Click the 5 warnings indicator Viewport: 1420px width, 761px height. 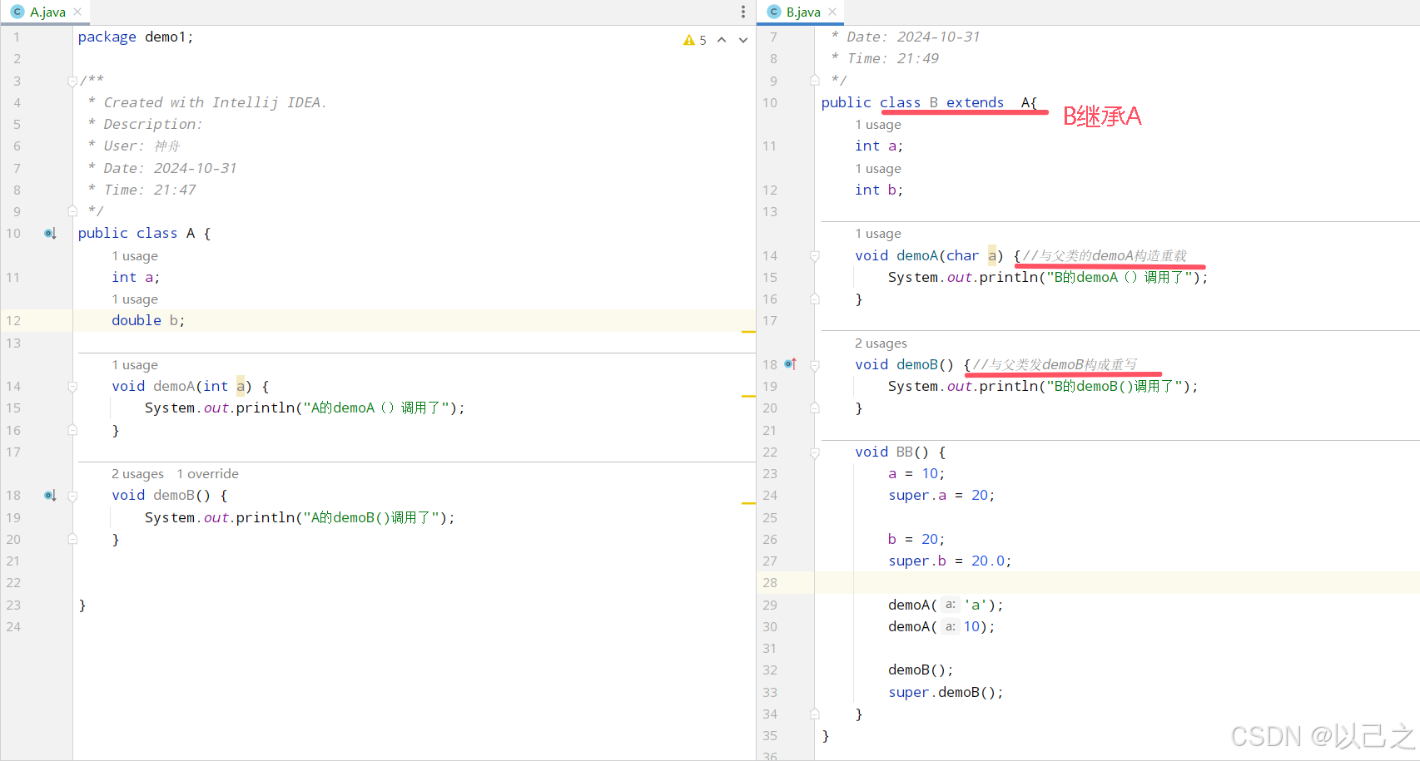[695, 40]
